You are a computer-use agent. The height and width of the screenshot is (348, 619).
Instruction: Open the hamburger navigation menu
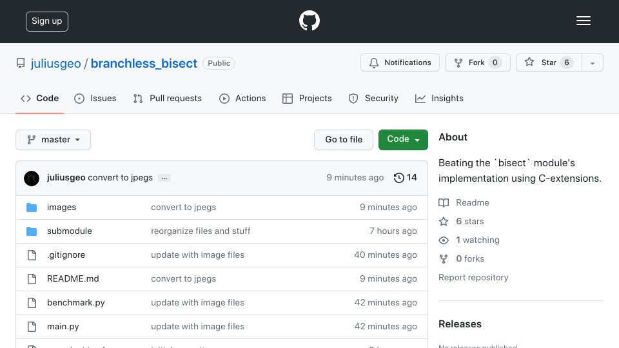[583, 21]
